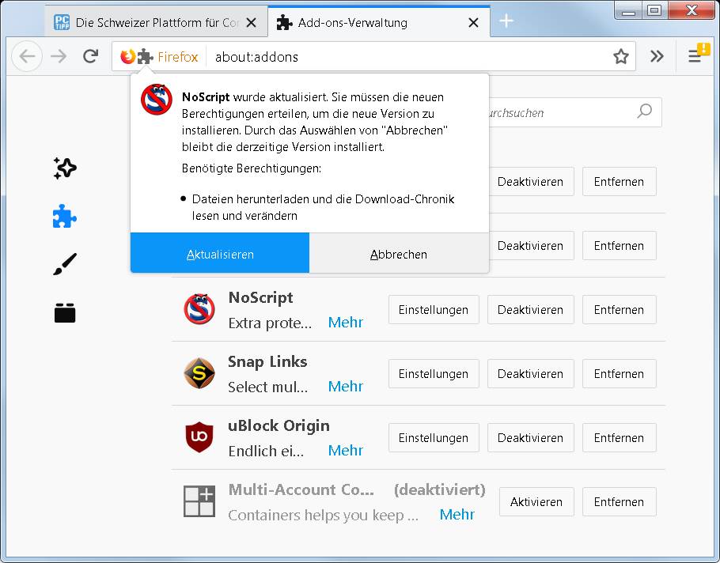Screen dimensions: 720x563
Task: Click the NoScript add-on icon
Action: coord(199,309)
